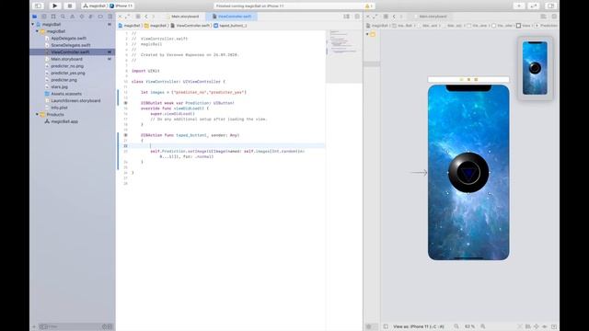Viewport: 589px width, 331px height.
Task: Show the Symbol navigator
Action: click(x=53, y=17)
